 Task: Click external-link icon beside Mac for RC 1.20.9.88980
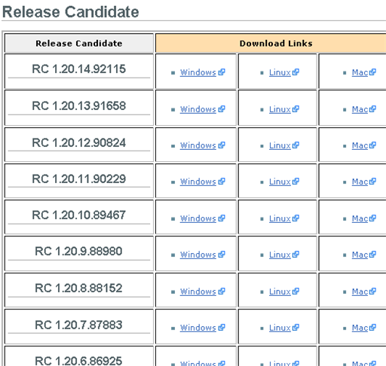[372, 255]
